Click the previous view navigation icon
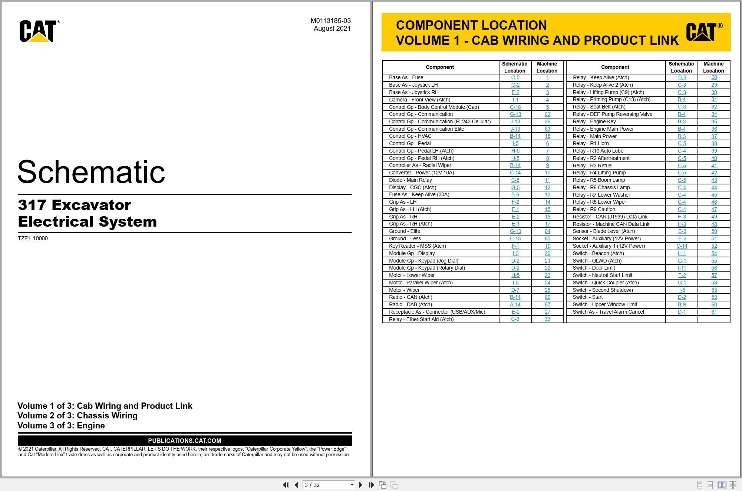This screenshot has width=742, height=491. coord(383,485)
